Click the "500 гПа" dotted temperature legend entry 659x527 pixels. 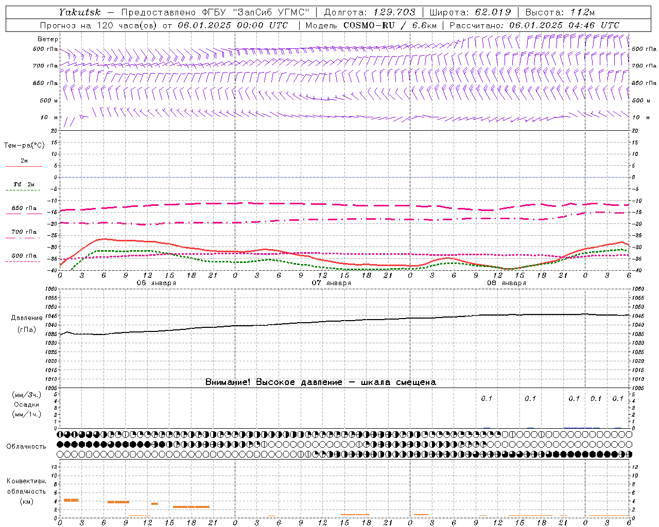(24, 256)
